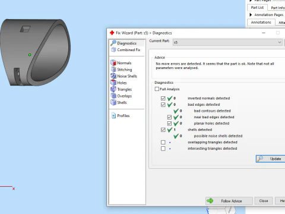
Task: Select the Overlaps fix step
Action: tap(124, 96)
